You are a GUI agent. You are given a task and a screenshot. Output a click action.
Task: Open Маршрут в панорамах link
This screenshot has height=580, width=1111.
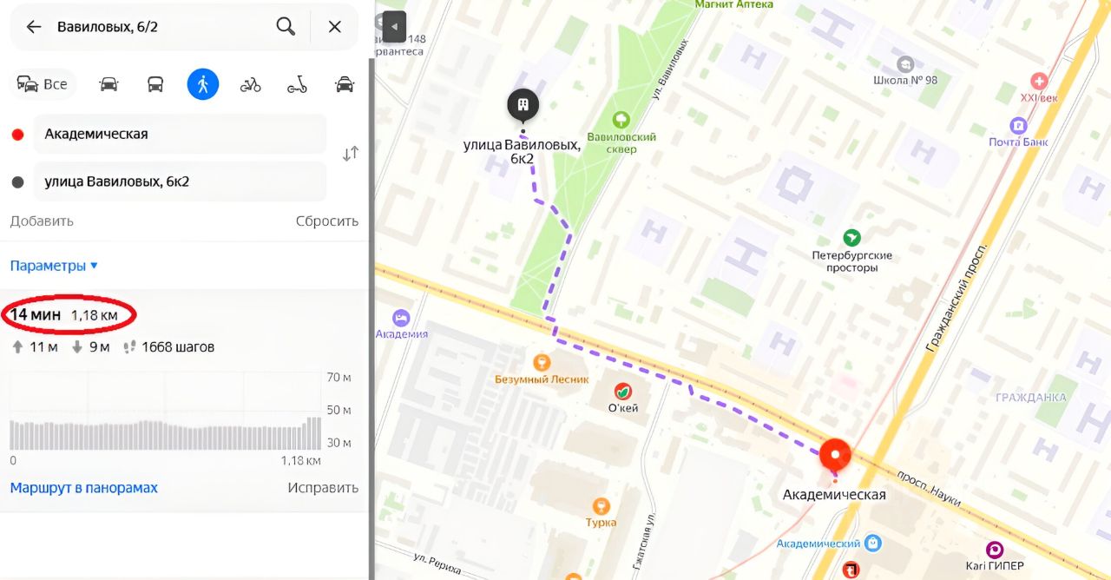click(84, 488)
